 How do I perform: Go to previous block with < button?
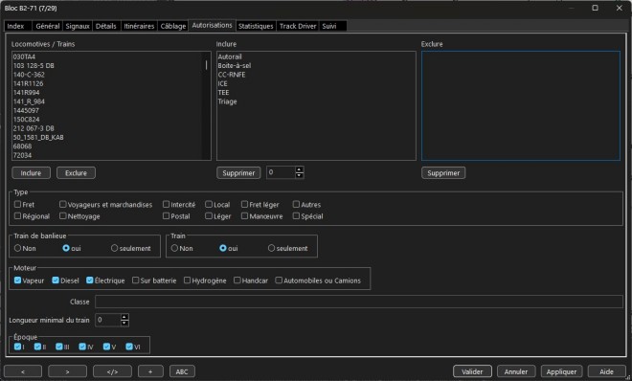tap(23, 371)
